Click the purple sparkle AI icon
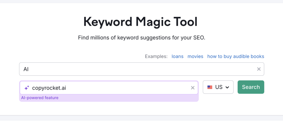 (27, 88)
